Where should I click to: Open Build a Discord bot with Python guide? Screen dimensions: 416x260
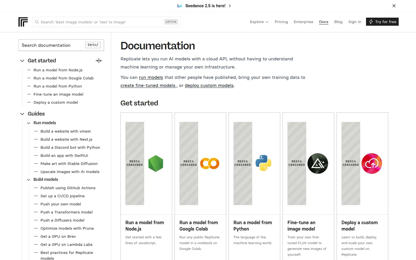click(70, 147)
